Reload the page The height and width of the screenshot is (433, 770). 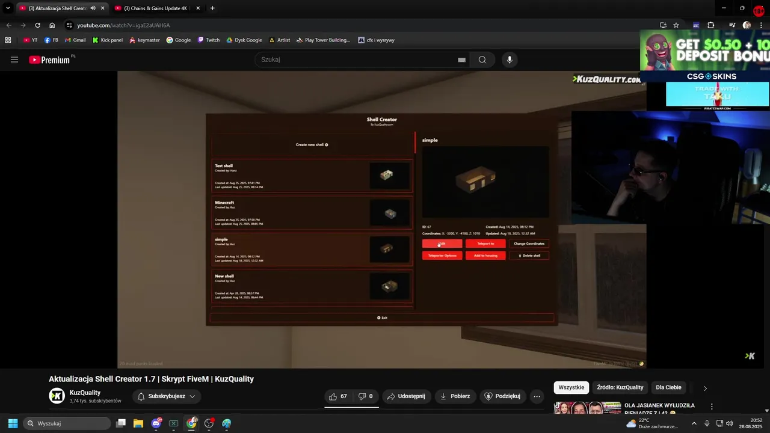37,25
